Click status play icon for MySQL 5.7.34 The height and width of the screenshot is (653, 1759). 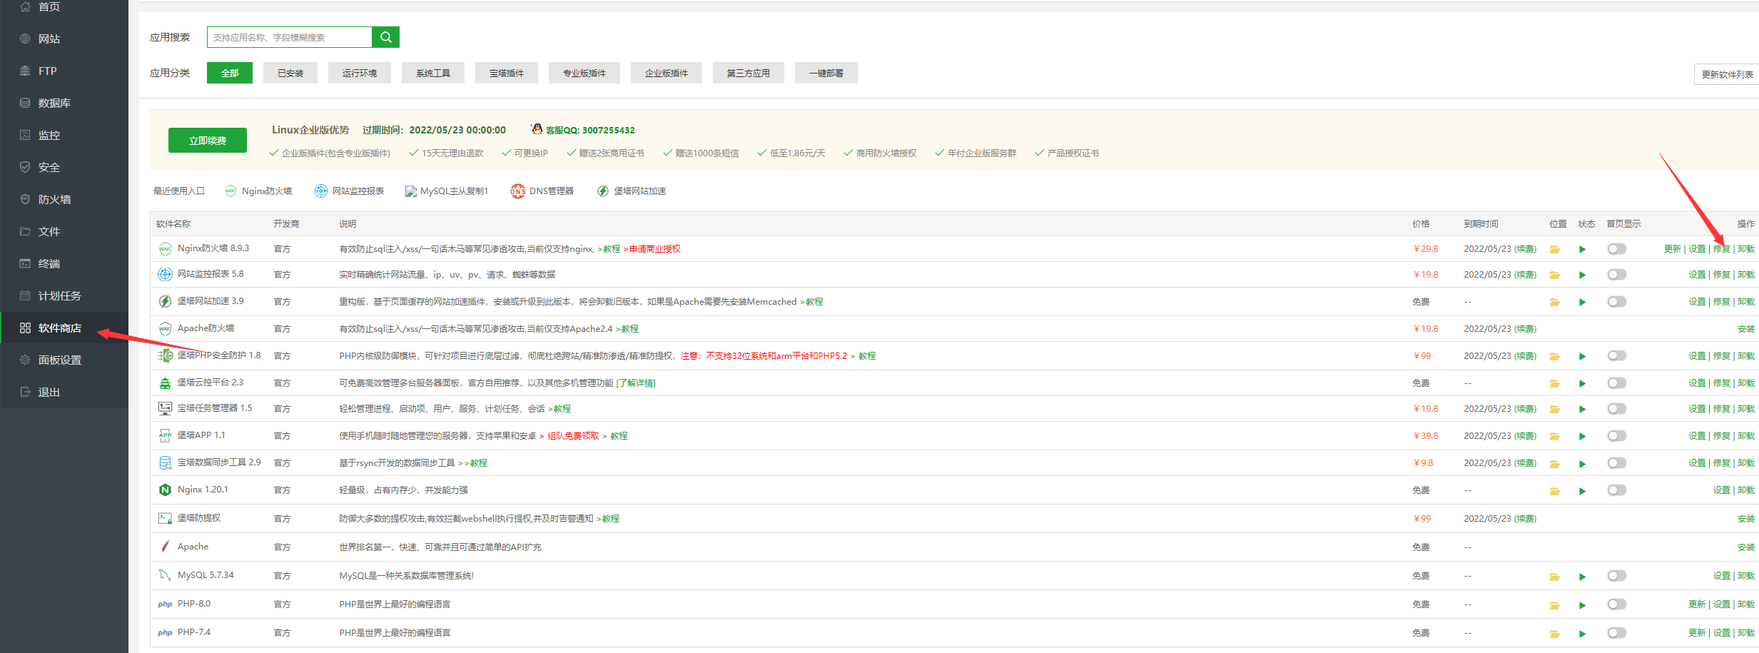click(x=1582, y=577)
